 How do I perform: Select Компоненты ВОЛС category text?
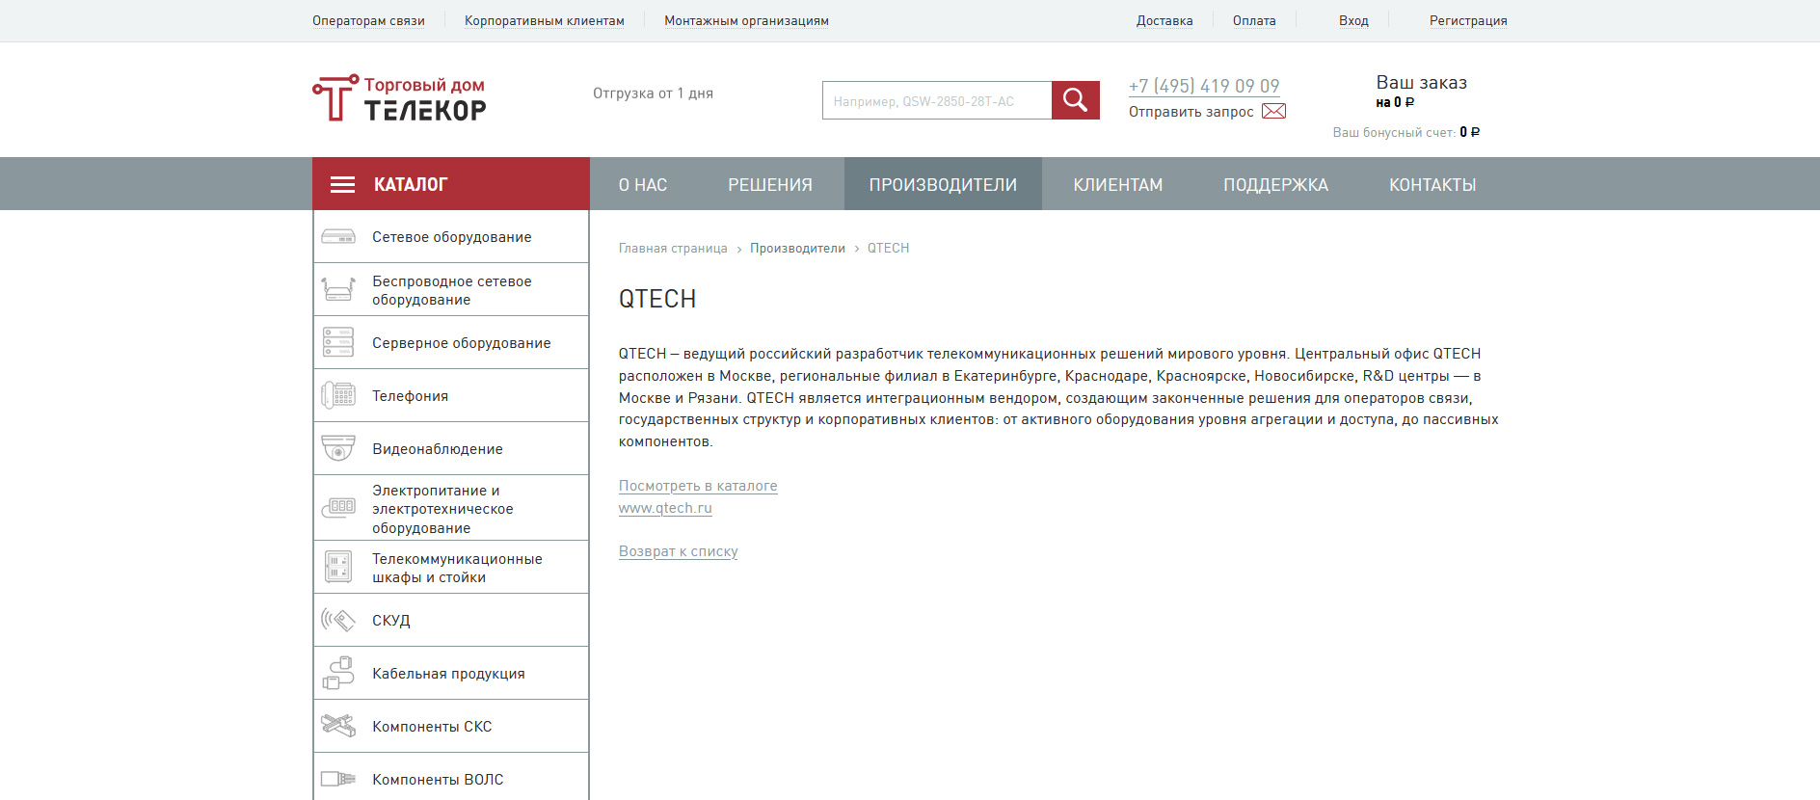pos(438,780)
